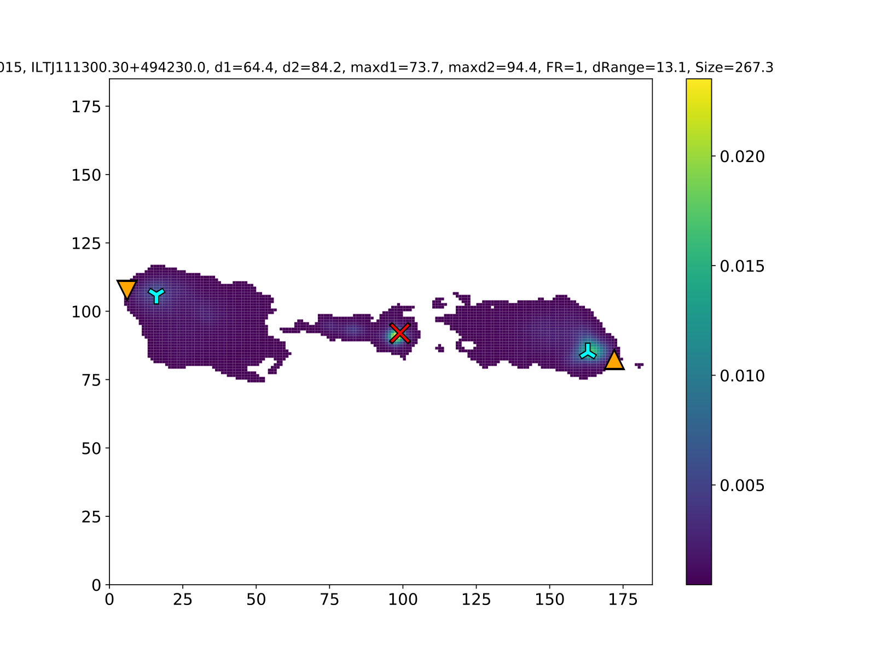Click the y-axis tick label 100

tap(86, 312)
